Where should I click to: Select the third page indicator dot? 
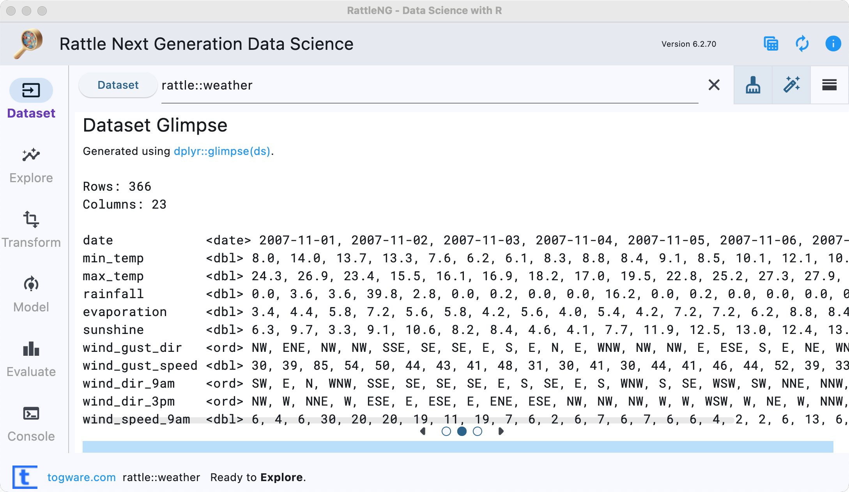(x=478, y=431)
